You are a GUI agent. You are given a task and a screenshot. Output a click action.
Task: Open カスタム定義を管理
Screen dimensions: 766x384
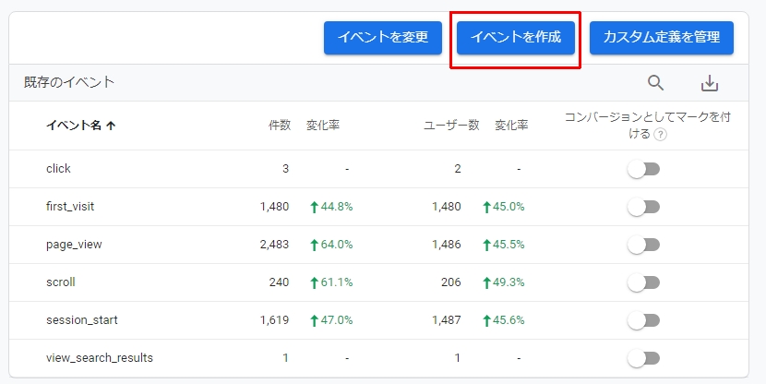pos(662,38)
